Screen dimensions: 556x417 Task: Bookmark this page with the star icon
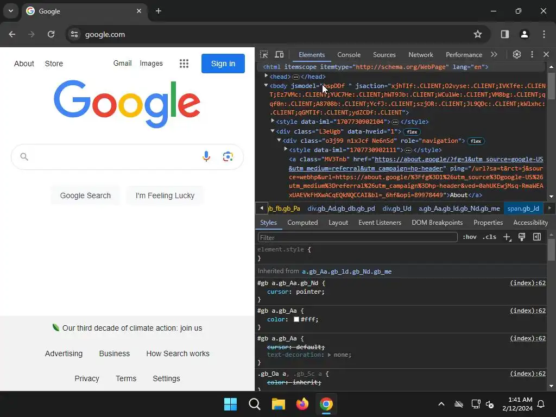(x=478, y=34)
